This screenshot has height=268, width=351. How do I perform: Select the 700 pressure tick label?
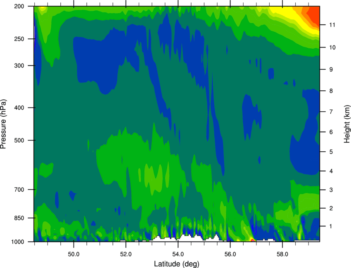19,190
